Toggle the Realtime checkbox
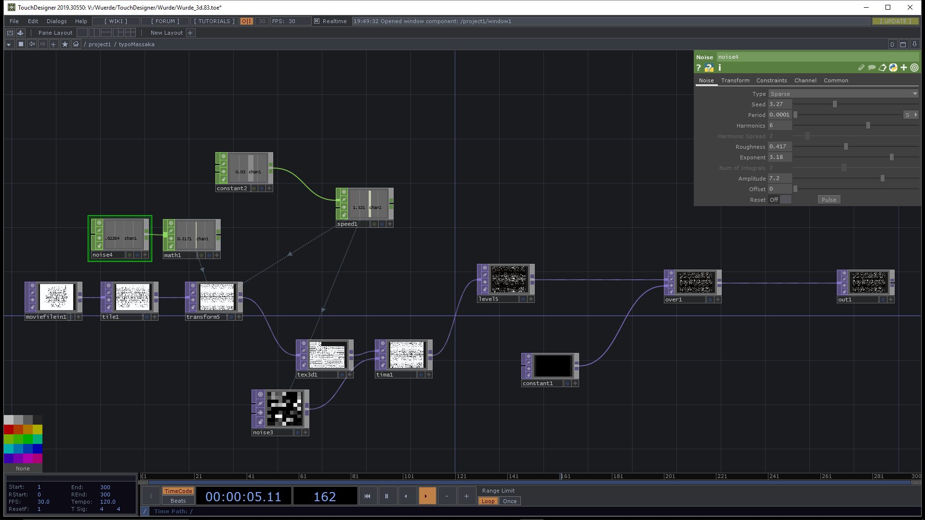 (x=317, y=21)
